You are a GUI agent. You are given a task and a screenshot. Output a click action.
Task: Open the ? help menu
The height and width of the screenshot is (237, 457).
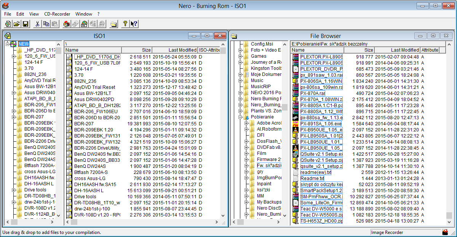98,14
